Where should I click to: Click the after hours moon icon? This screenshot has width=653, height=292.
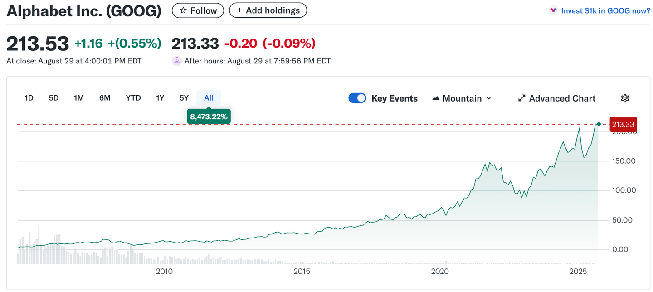(176, 60)
